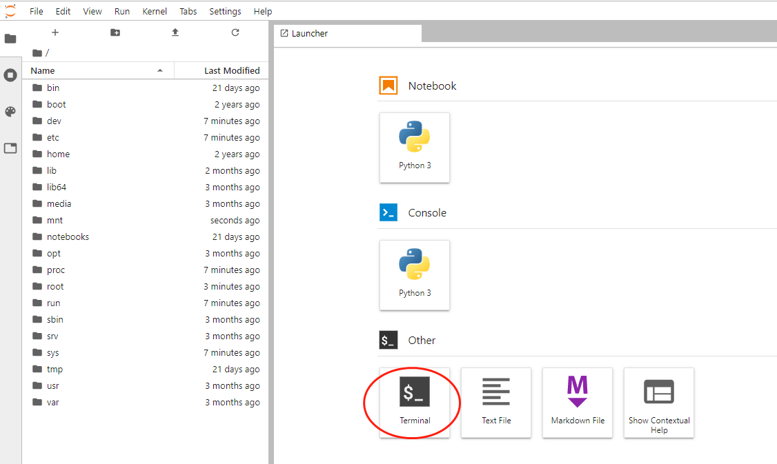The image size is (777, 464).
Task: Create a new Markdown File
Action: [578, 402]
